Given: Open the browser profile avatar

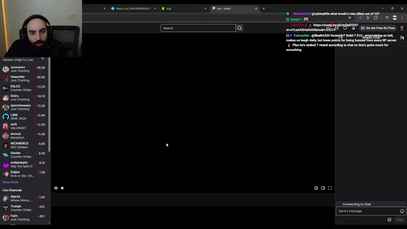Looking at the screenshot, I should click(x=395, y=17).
